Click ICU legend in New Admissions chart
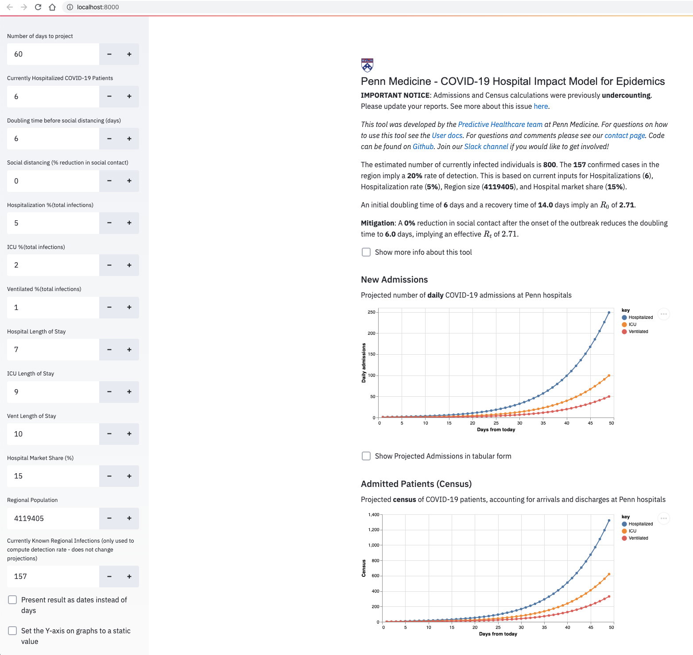 [x=629, y=324]
